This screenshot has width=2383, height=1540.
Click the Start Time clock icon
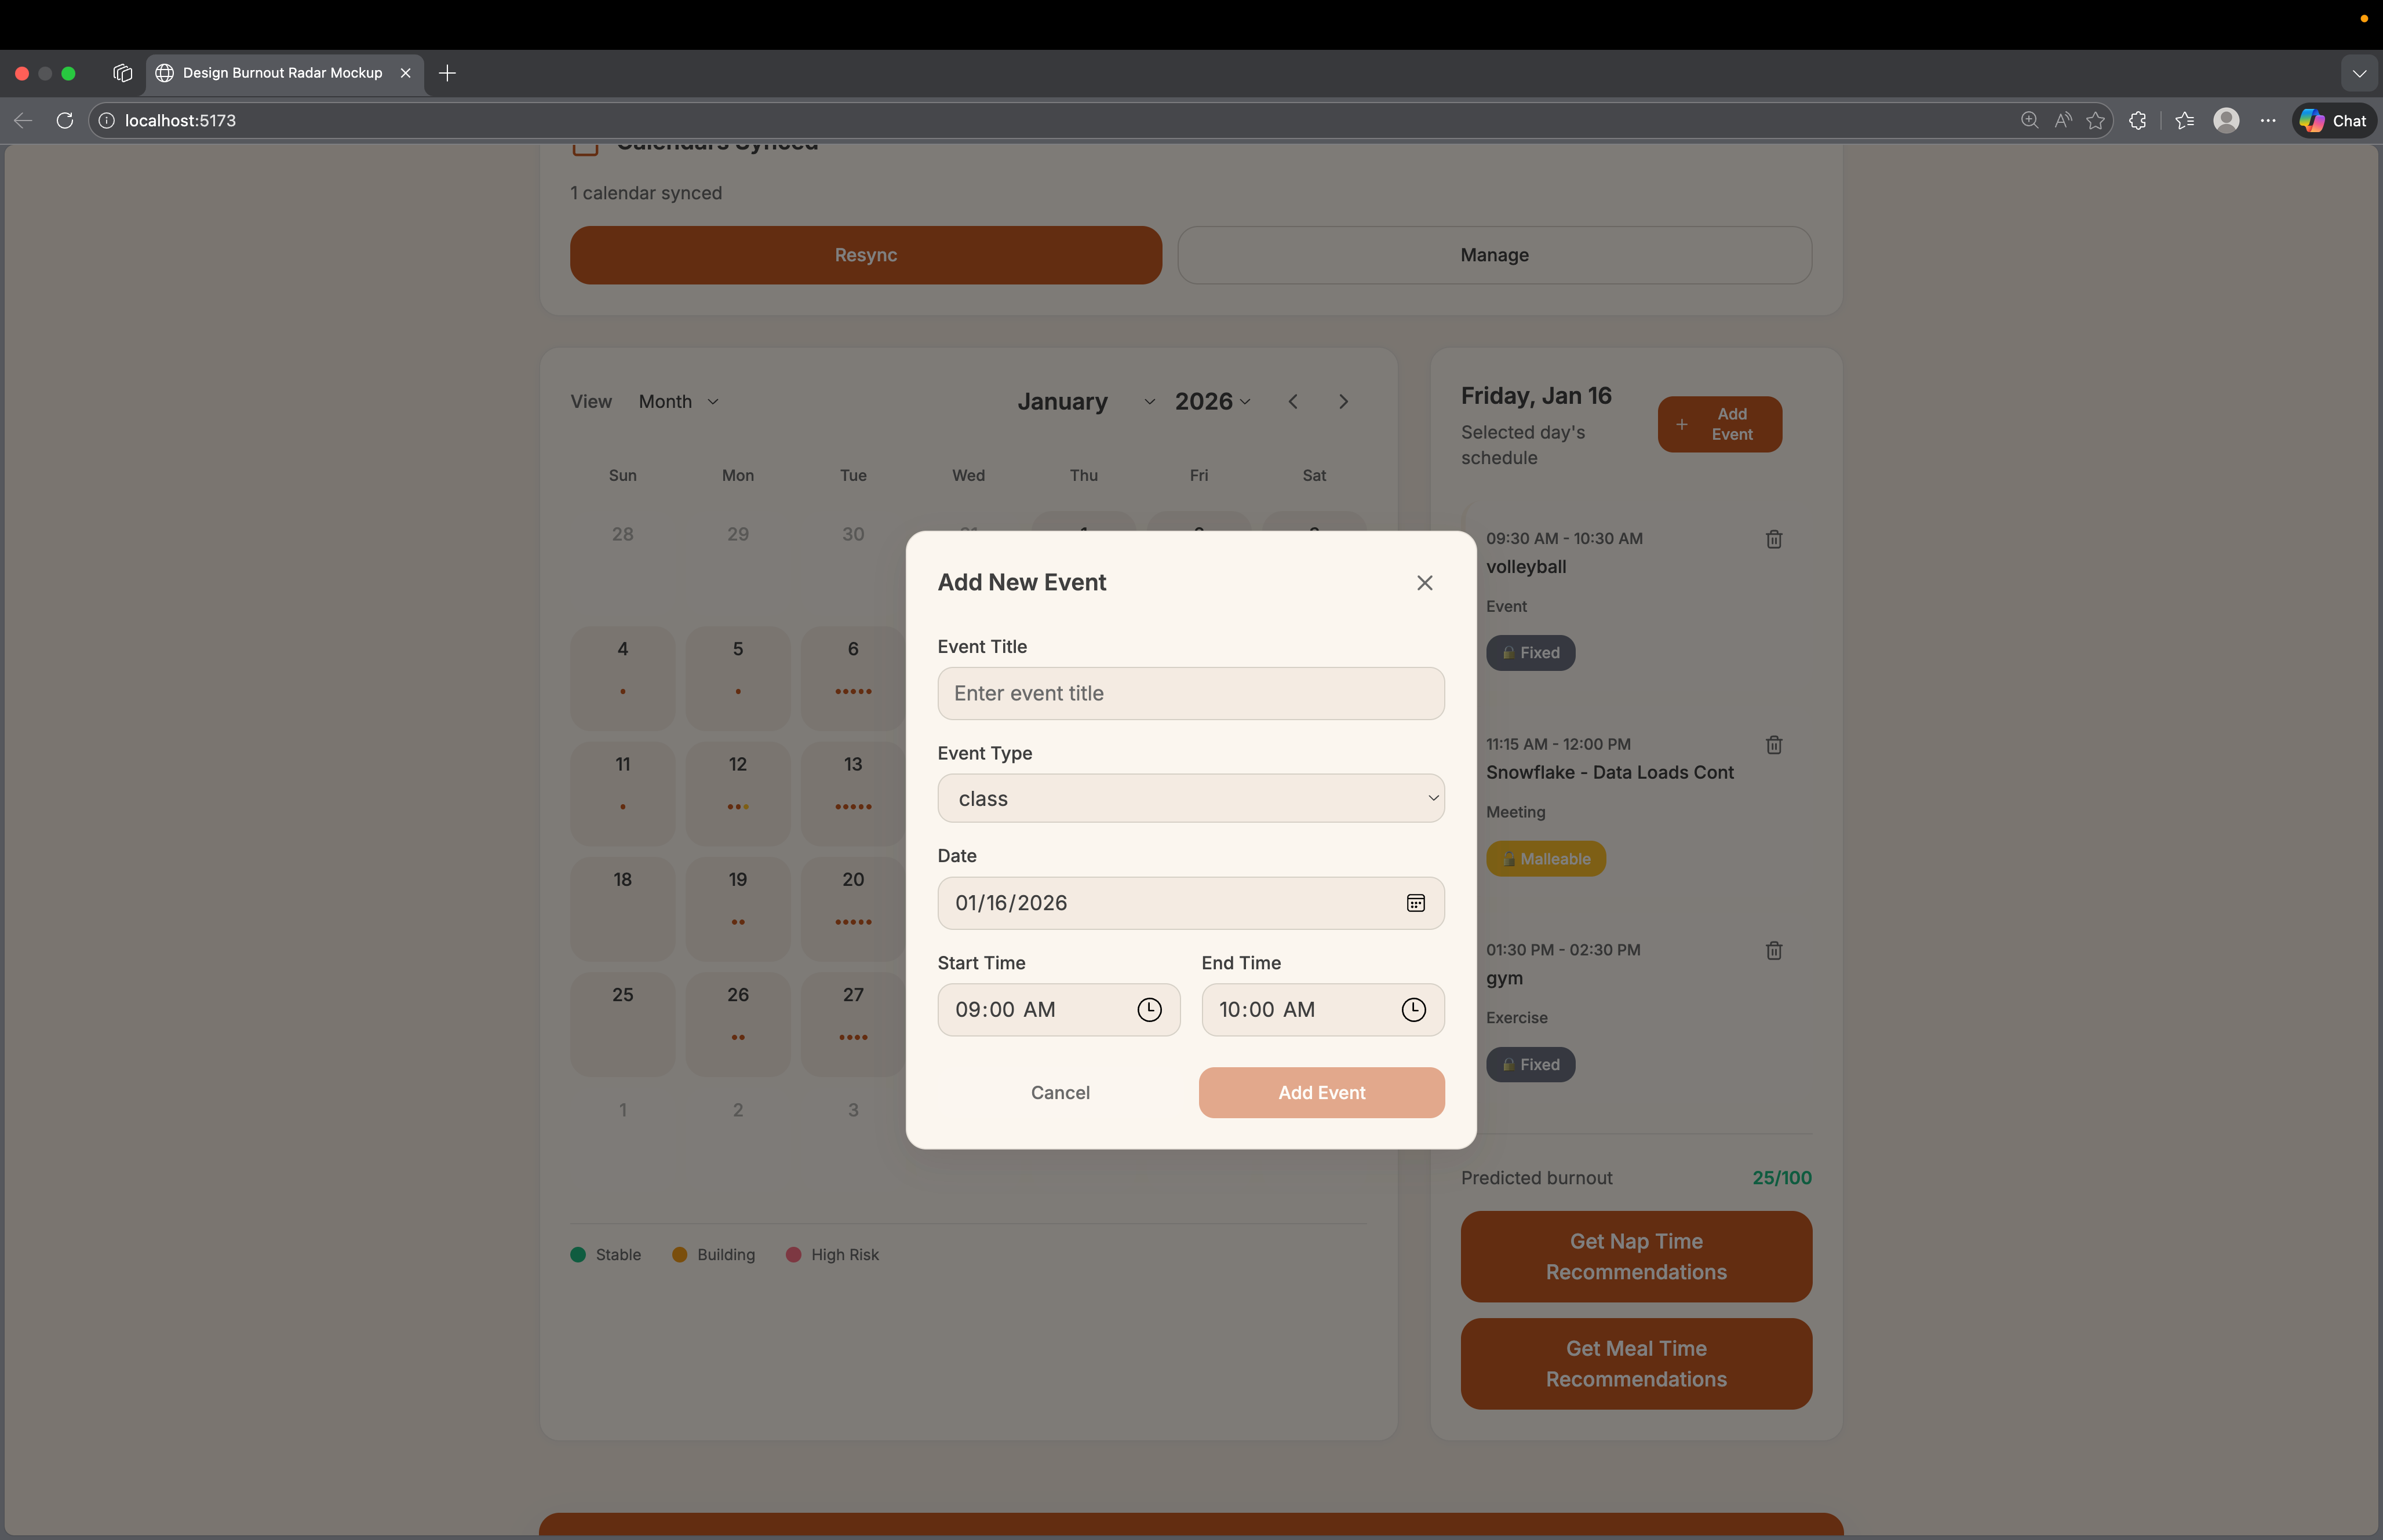(1149, 1010)
